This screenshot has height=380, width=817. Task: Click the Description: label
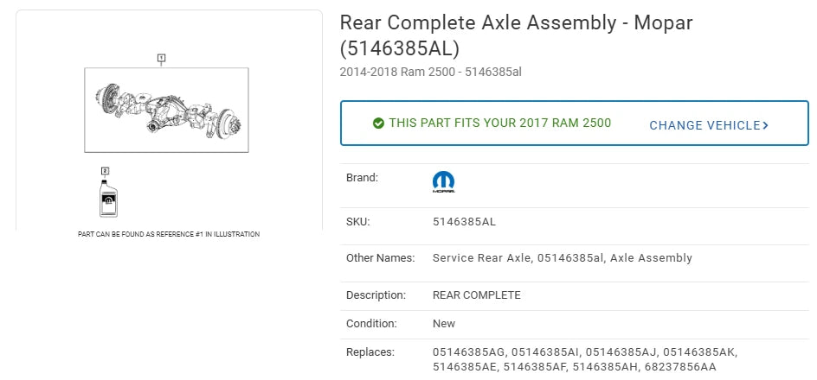tap(376, 295)
